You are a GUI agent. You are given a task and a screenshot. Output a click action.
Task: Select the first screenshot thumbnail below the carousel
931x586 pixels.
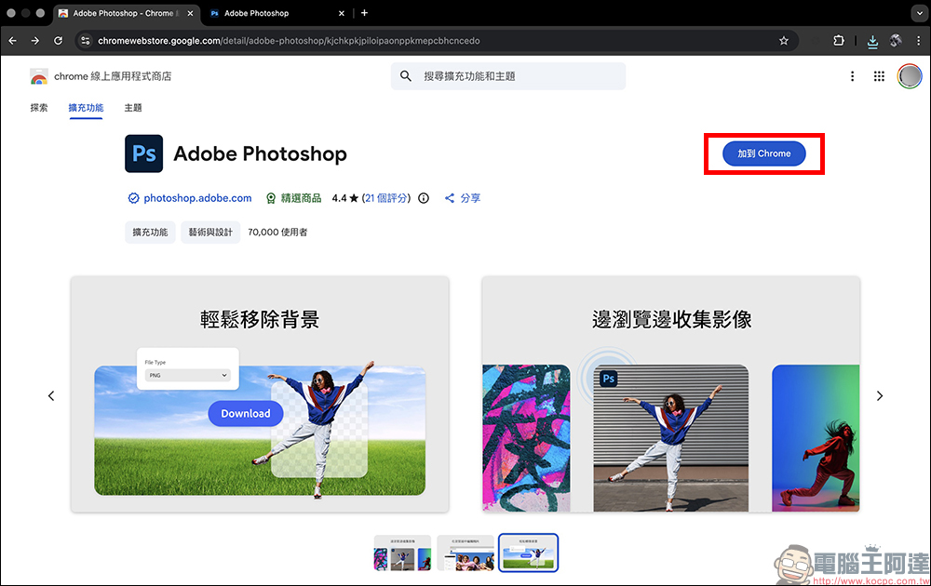coord(402,552)
